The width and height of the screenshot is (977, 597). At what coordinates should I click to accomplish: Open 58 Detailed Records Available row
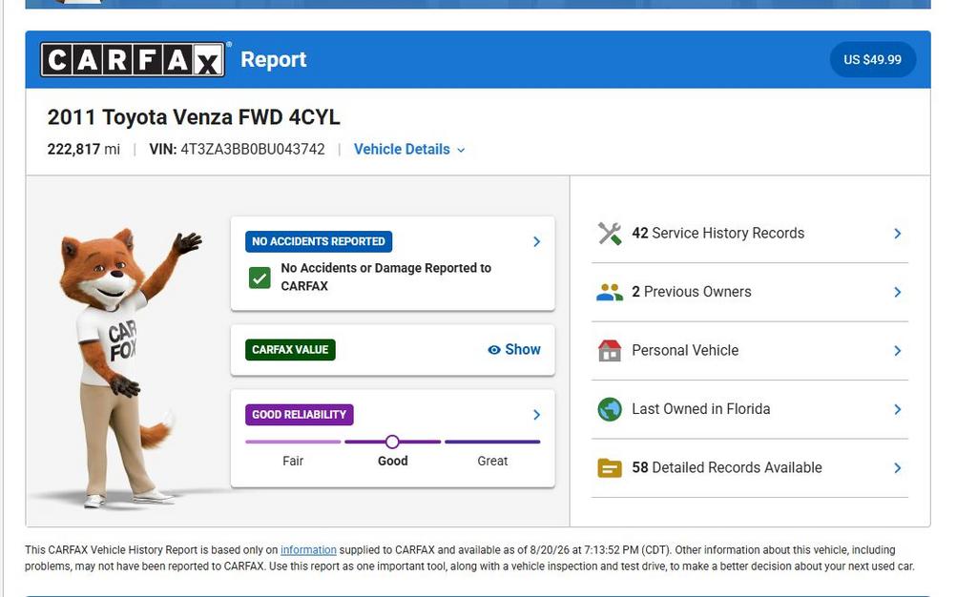click(750, 467)
